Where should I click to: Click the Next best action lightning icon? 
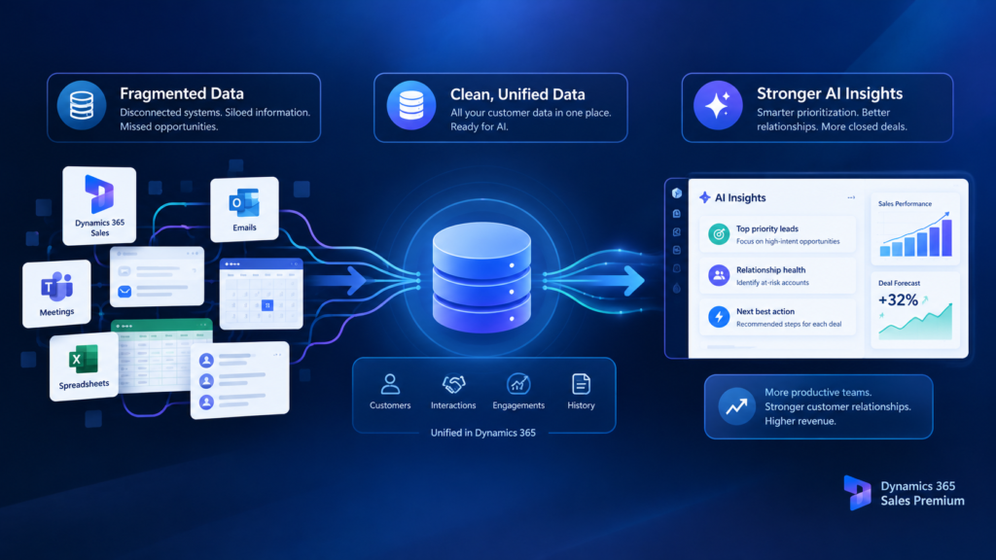pyautogui.click(x=719, y=317)
